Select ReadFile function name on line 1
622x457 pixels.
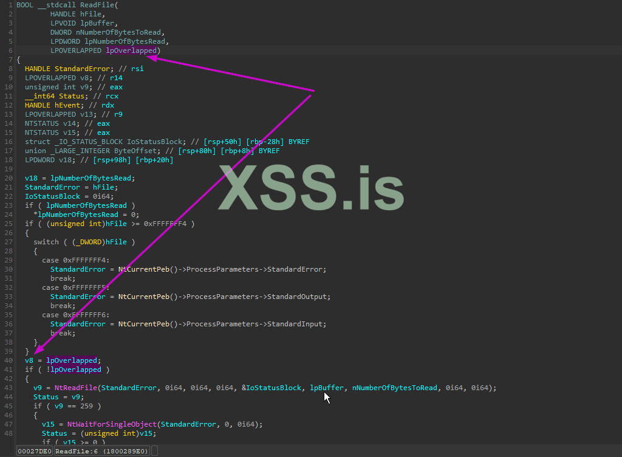tap(97, 5)
